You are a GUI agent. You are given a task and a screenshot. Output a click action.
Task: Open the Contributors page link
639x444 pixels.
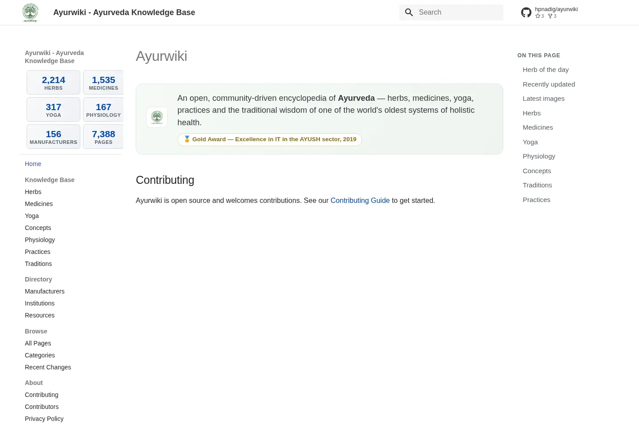[x=42, y=407]
